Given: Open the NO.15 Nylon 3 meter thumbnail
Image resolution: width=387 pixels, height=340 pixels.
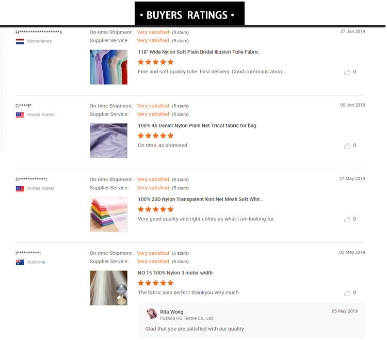Looking at the screenshot, I should 108,288.
